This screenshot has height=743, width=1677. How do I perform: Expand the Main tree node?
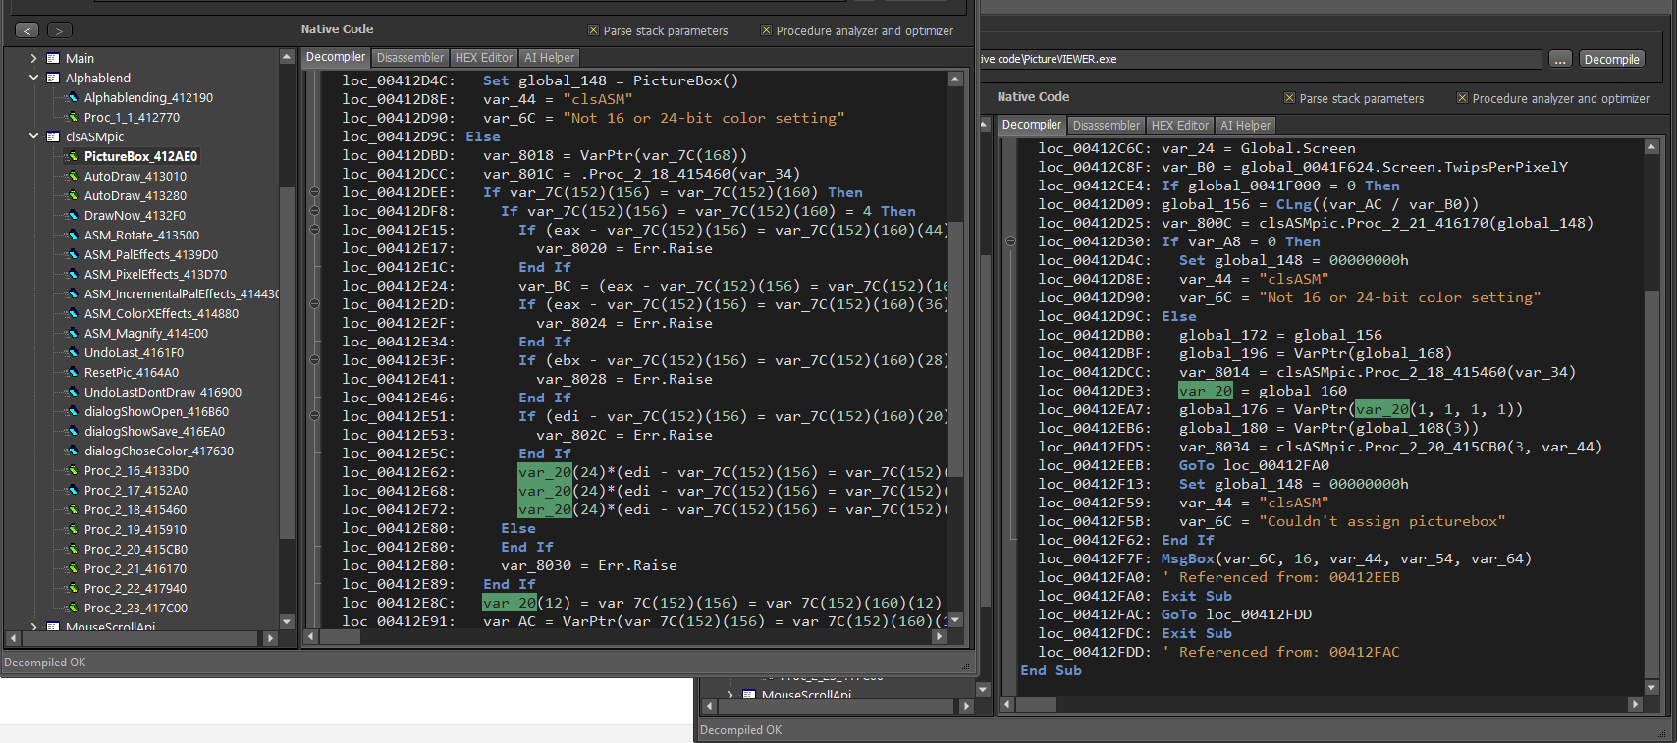coord(34,58)
